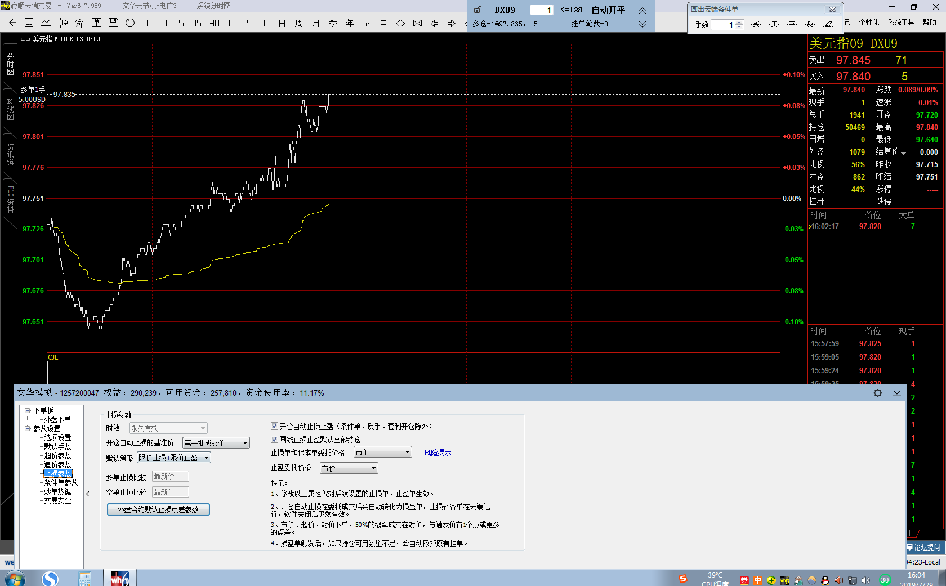946x586 pixels.
Task: Select the 15-minute period toolbar button
Action: coord(198,23)
